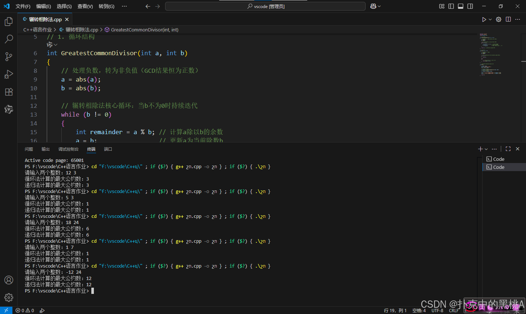Viewport: 526px width, 314px height.
Task: Change end of line sequence CRLF
Action: [454, 310]
